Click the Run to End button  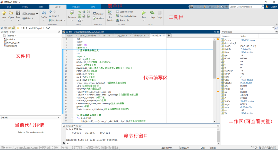click(x=123, y=20)
